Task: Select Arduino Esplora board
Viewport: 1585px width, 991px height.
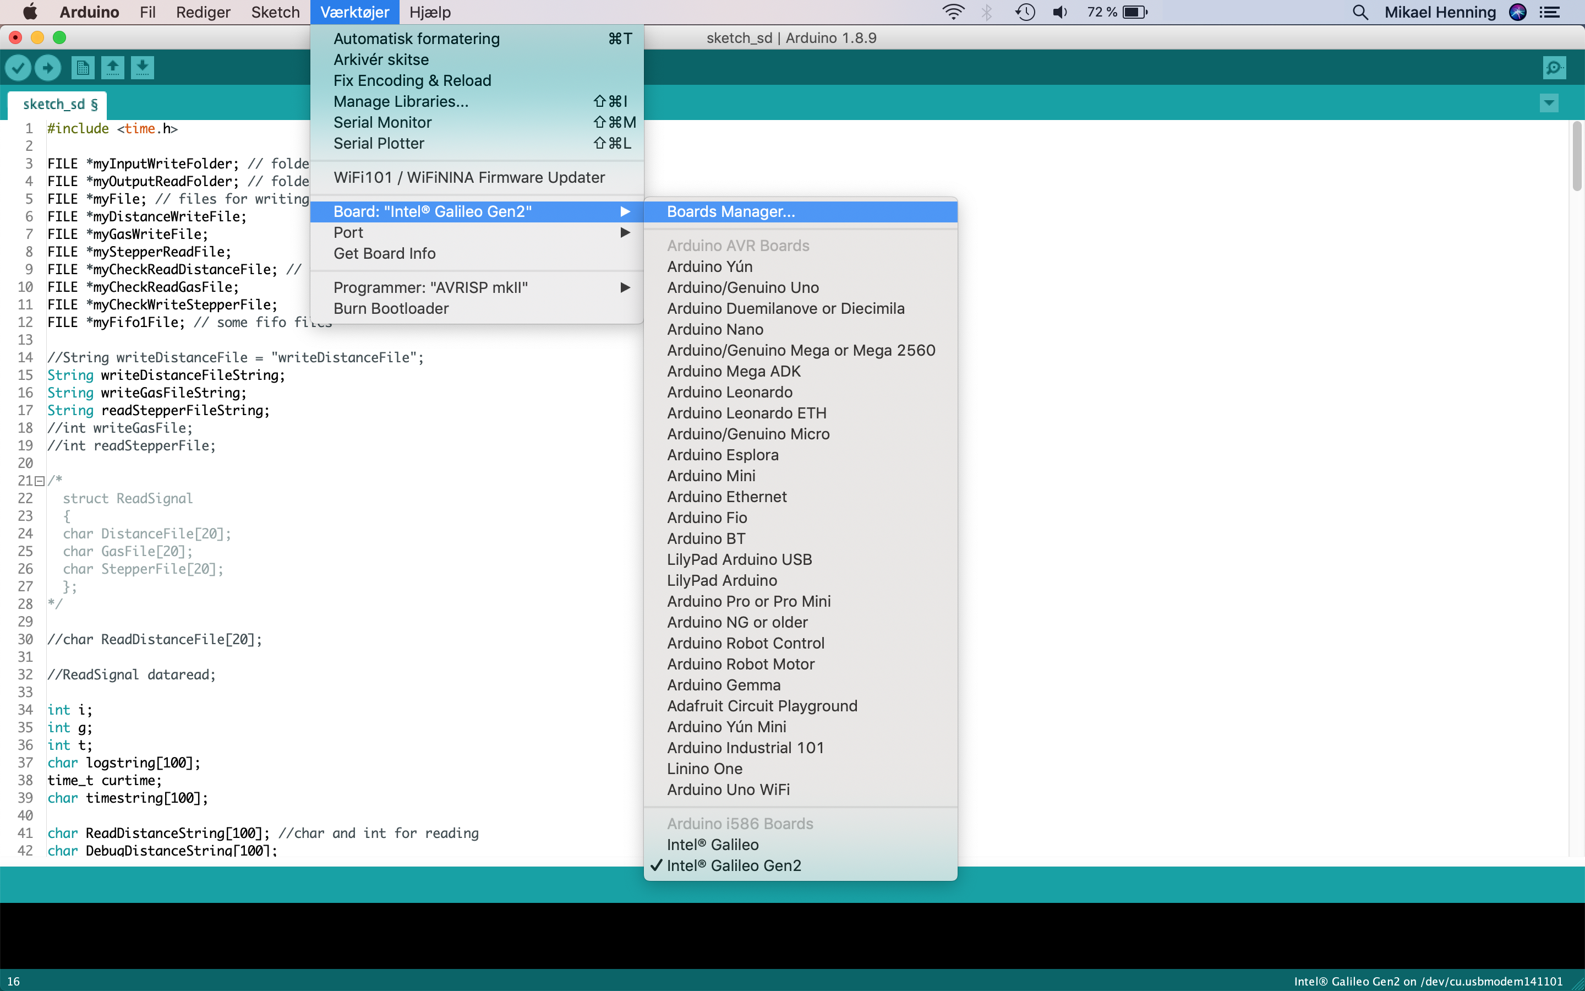Action: pos(800,455)
